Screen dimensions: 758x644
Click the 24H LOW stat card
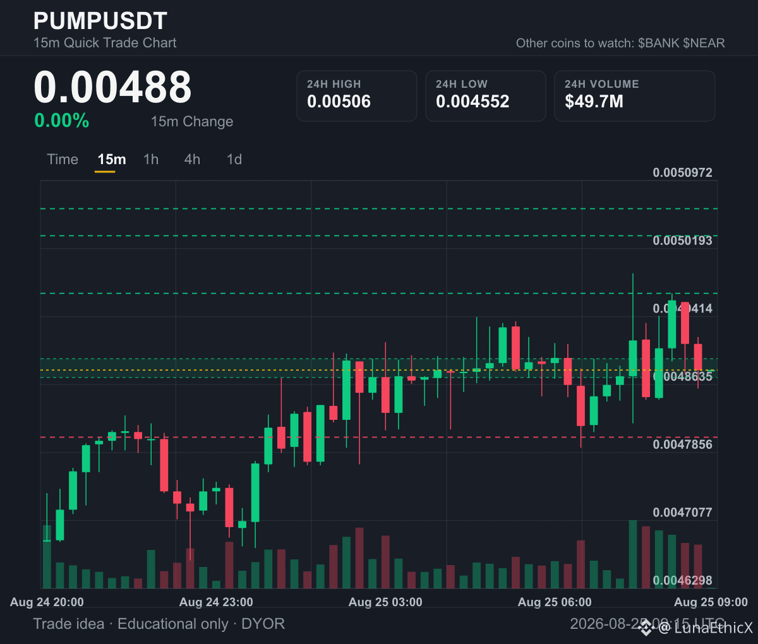486,96
